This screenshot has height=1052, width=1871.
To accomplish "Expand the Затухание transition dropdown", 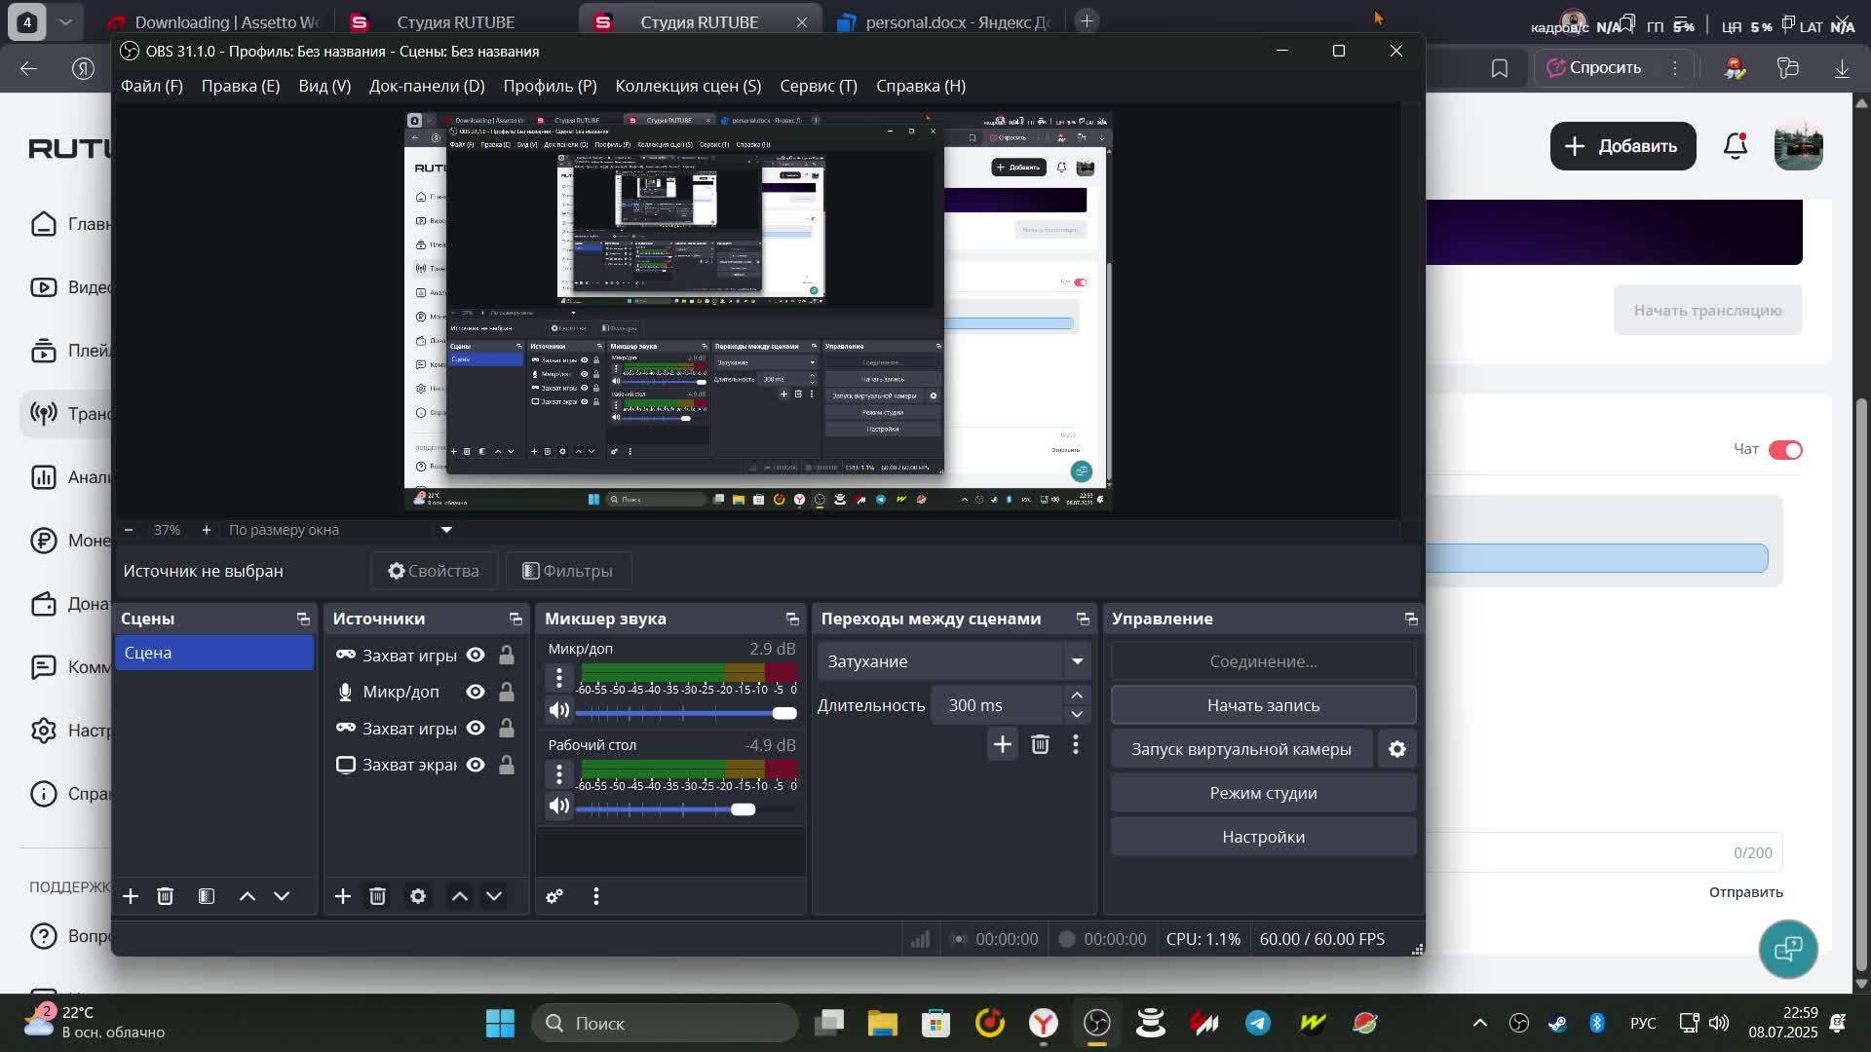I will click(1077, 661).
